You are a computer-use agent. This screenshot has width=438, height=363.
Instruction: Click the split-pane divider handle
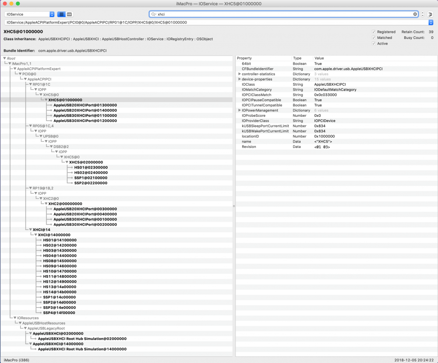coord(234,206)
